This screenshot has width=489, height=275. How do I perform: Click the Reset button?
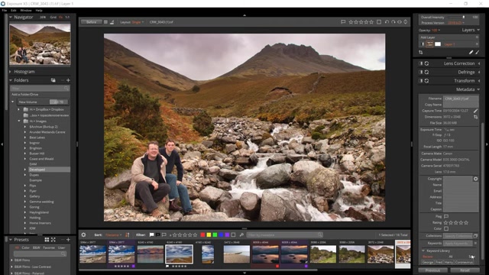[x=465, y=270]
